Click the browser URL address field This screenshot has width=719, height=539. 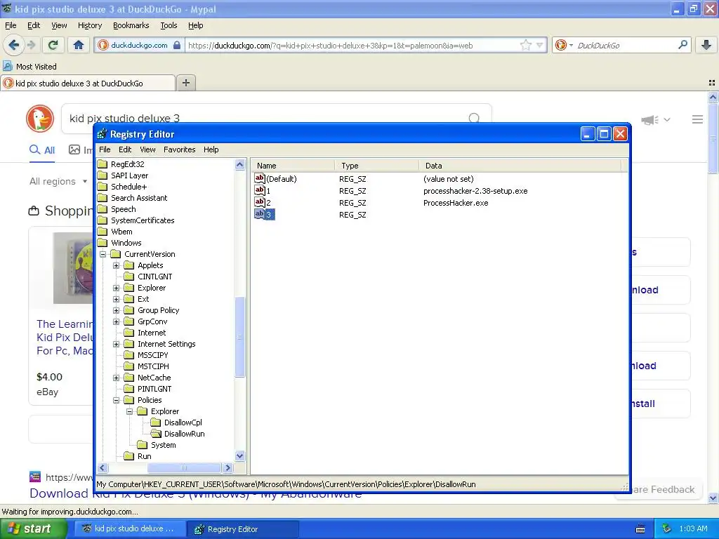coord(353,45)
